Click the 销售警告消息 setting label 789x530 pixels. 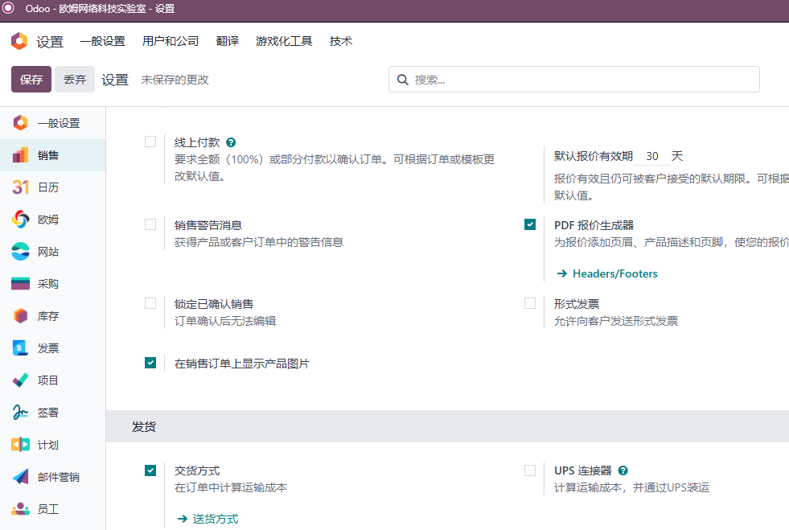coord(208,225)
